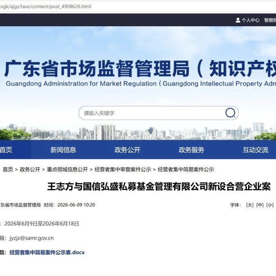Open the 新闻信息 menu item

[x=63, y=150]
